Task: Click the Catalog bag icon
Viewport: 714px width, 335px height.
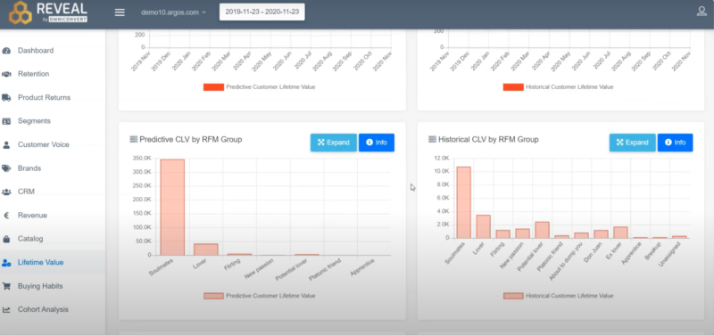Action: pos(6,239)
